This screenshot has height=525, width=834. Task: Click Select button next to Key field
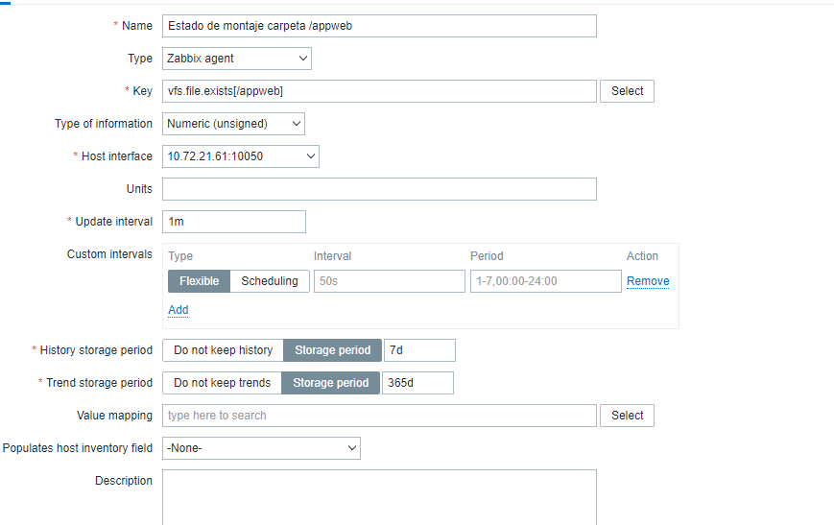(x=628, y=91)
